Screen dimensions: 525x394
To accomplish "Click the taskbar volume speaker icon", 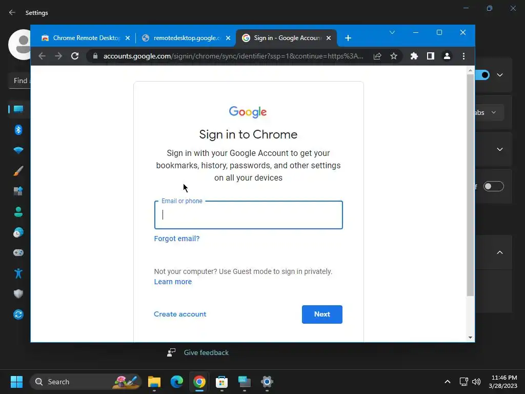I will point(476,382).
